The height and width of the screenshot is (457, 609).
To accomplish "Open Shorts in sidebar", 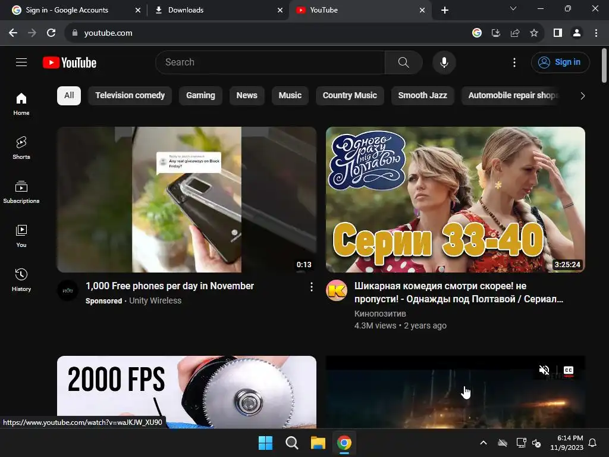I will [21, 148].
